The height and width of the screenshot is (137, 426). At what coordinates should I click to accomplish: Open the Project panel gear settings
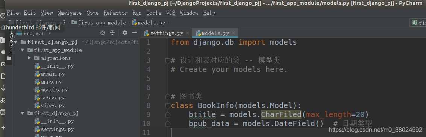[125, 33]
